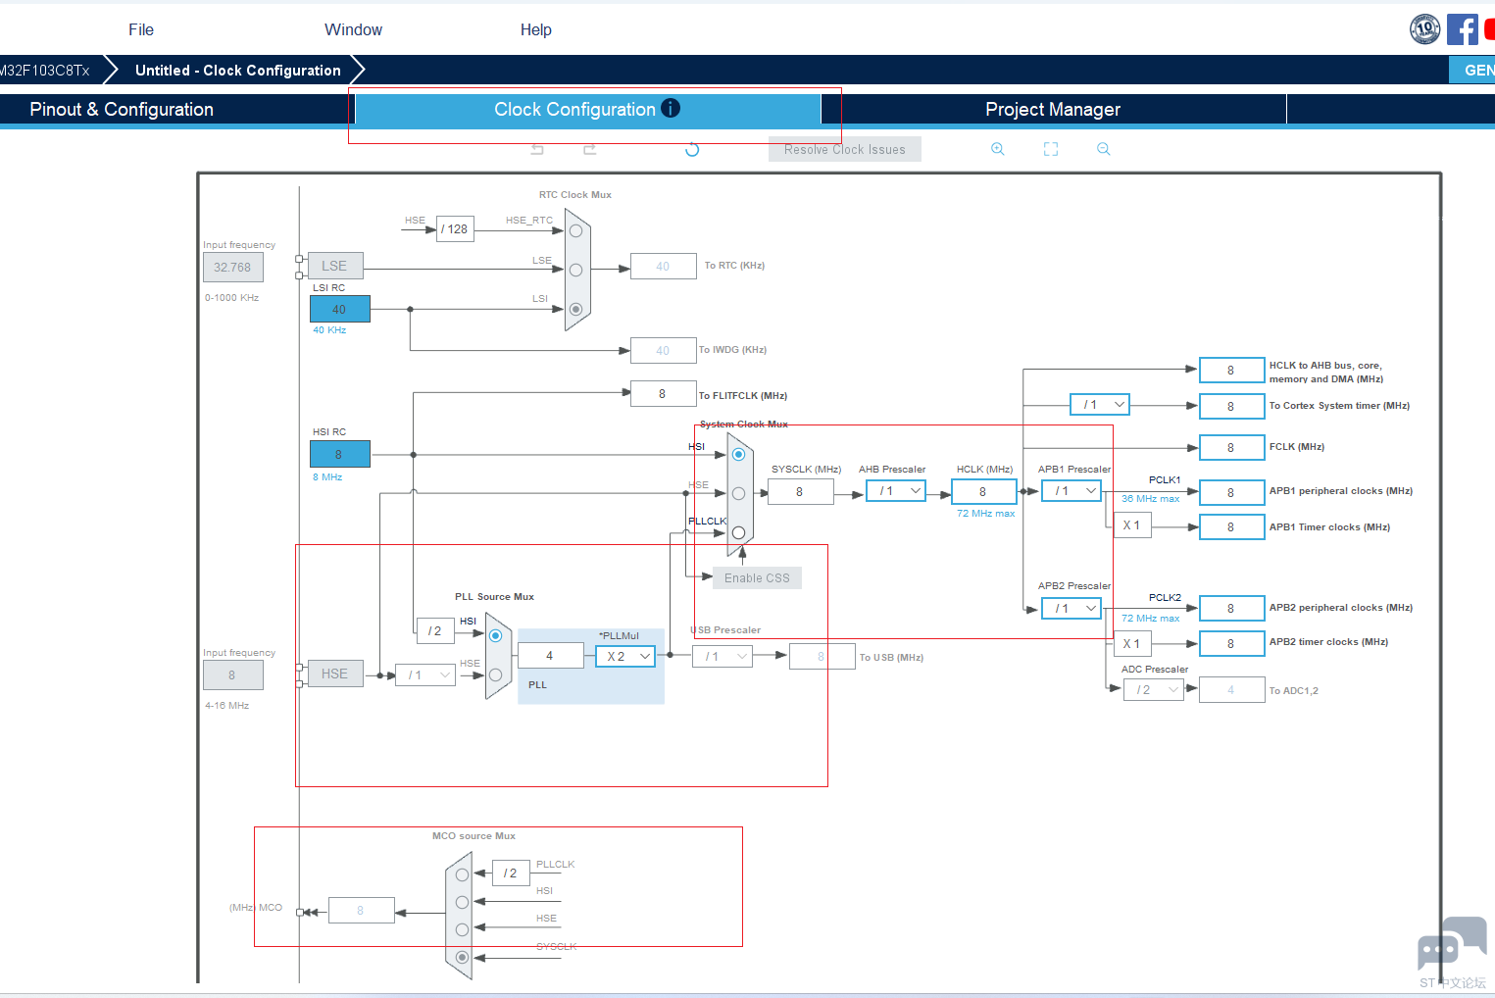Click the SYSCLK frequency field showing 8
Screen dimensions: 1495x998
[x=801, y=490]
